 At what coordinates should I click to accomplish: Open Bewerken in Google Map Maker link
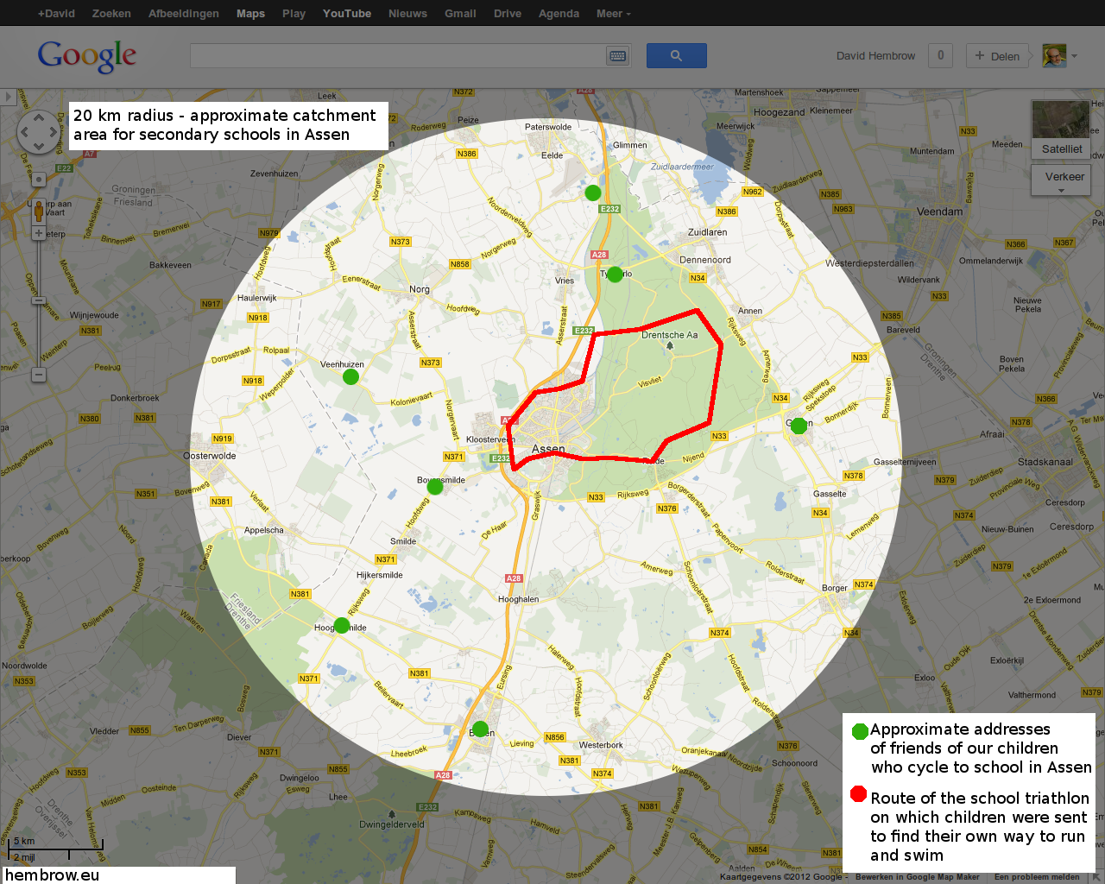coord(917,877)
